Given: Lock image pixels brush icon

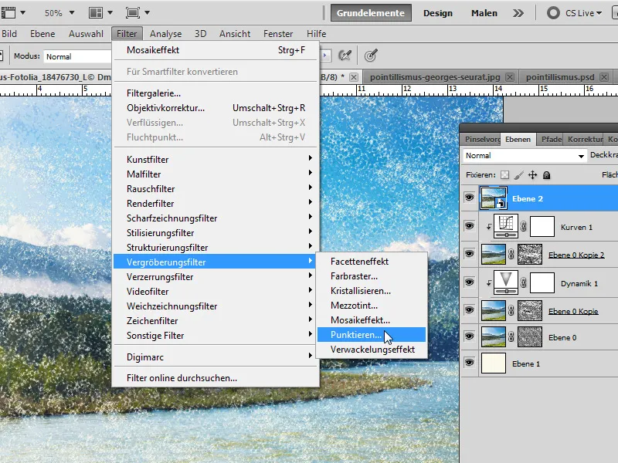Looking at the screenshot, I should pos(518,175).
